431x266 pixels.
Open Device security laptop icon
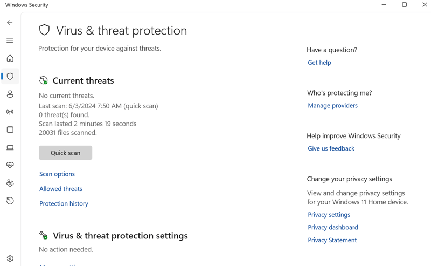(x=10, y=148)
